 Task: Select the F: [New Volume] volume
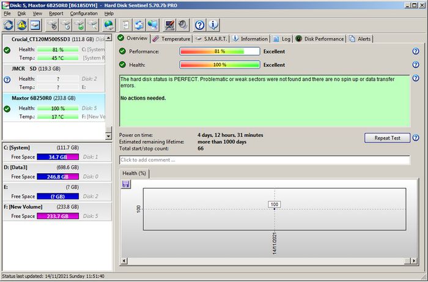click(x=57, y=211)
